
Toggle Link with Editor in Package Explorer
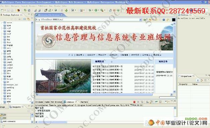click(x=28, y=19)
